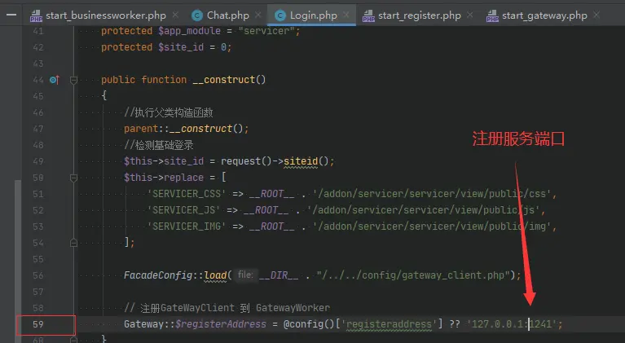
Task: Close the start_businessworker.php tab
Action: (x=176, y=15)
